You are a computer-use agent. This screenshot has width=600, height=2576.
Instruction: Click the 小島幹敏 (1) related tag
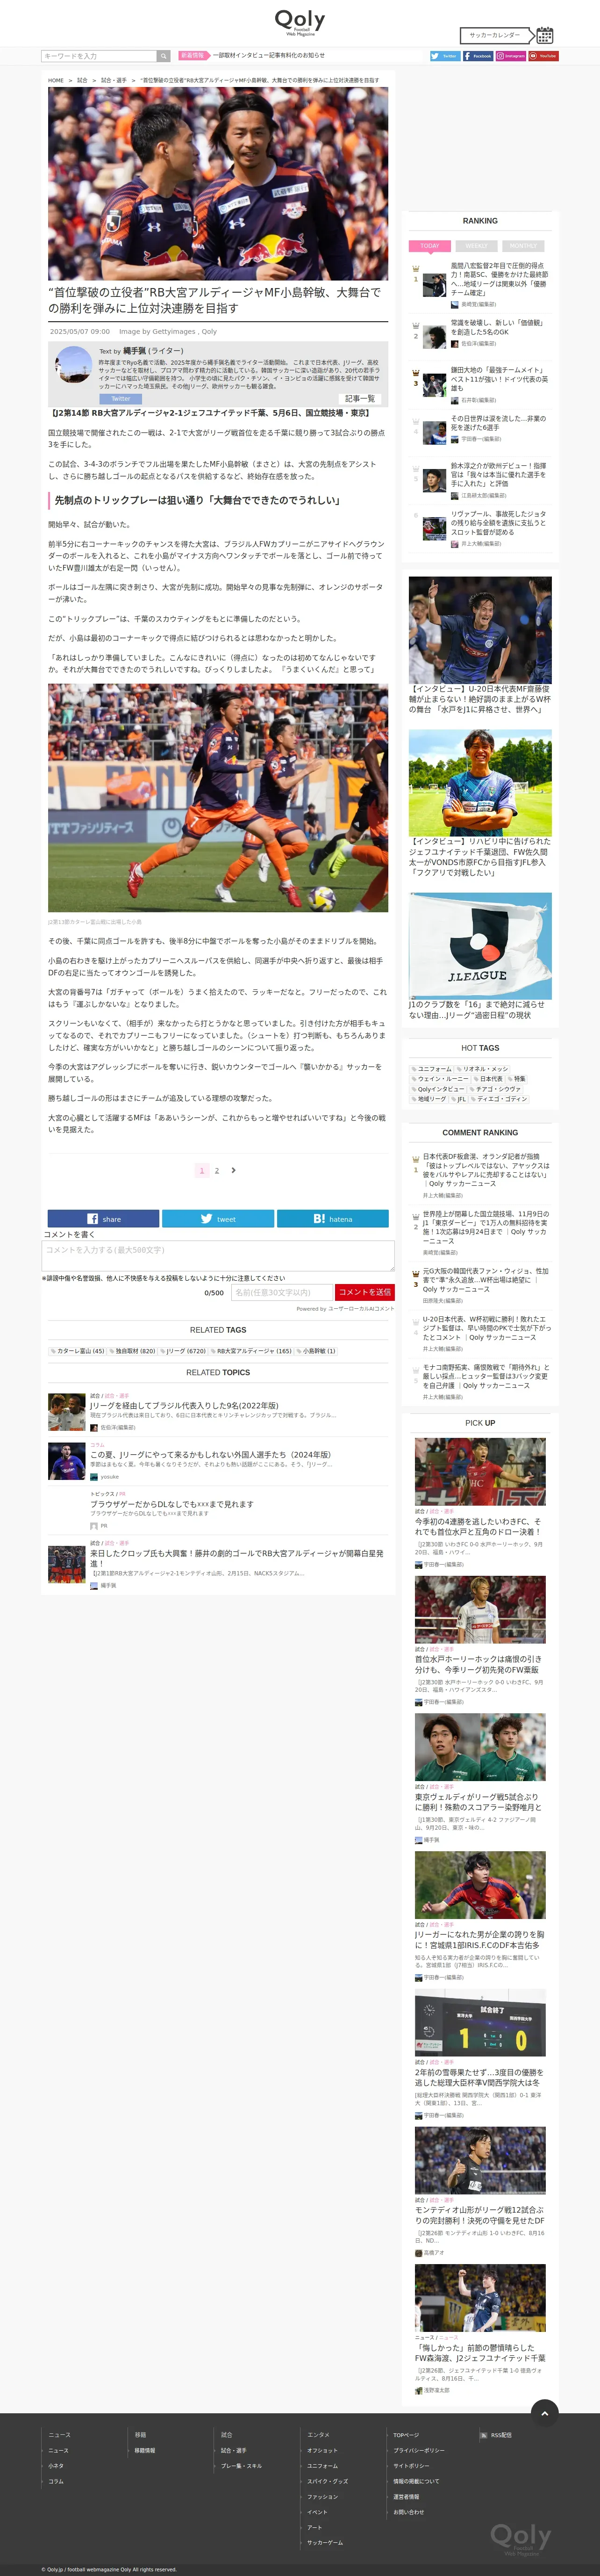[x=317, y=1351]
